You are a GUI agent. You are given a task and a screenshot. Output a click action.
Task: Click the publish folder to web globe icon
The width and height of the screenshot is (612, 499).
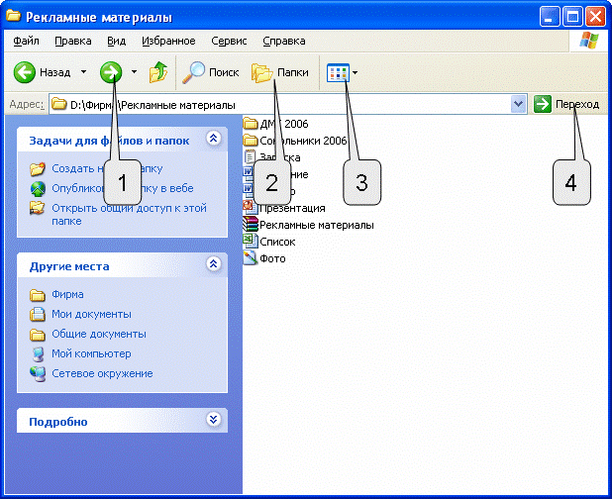(38, 188)
